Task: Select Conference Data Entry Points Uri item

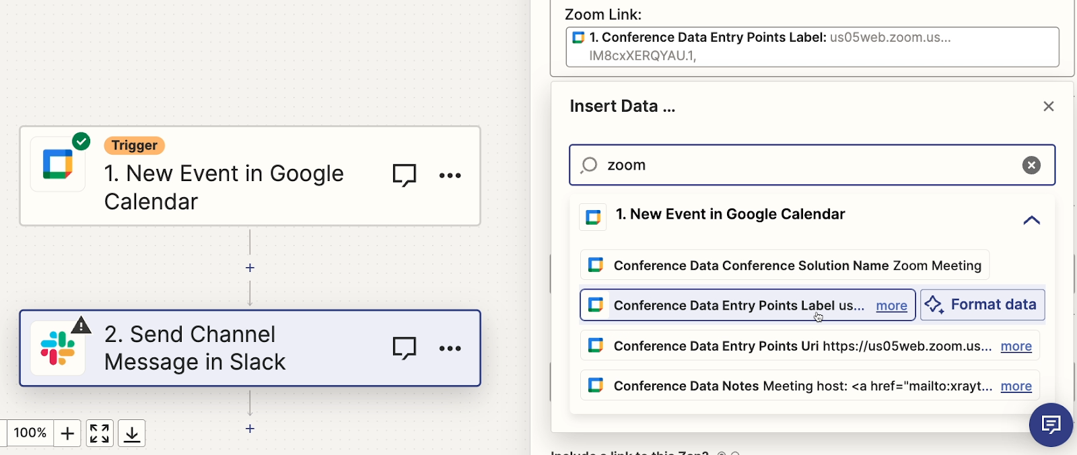Action: pyautogui.click(x=810, y=345)
